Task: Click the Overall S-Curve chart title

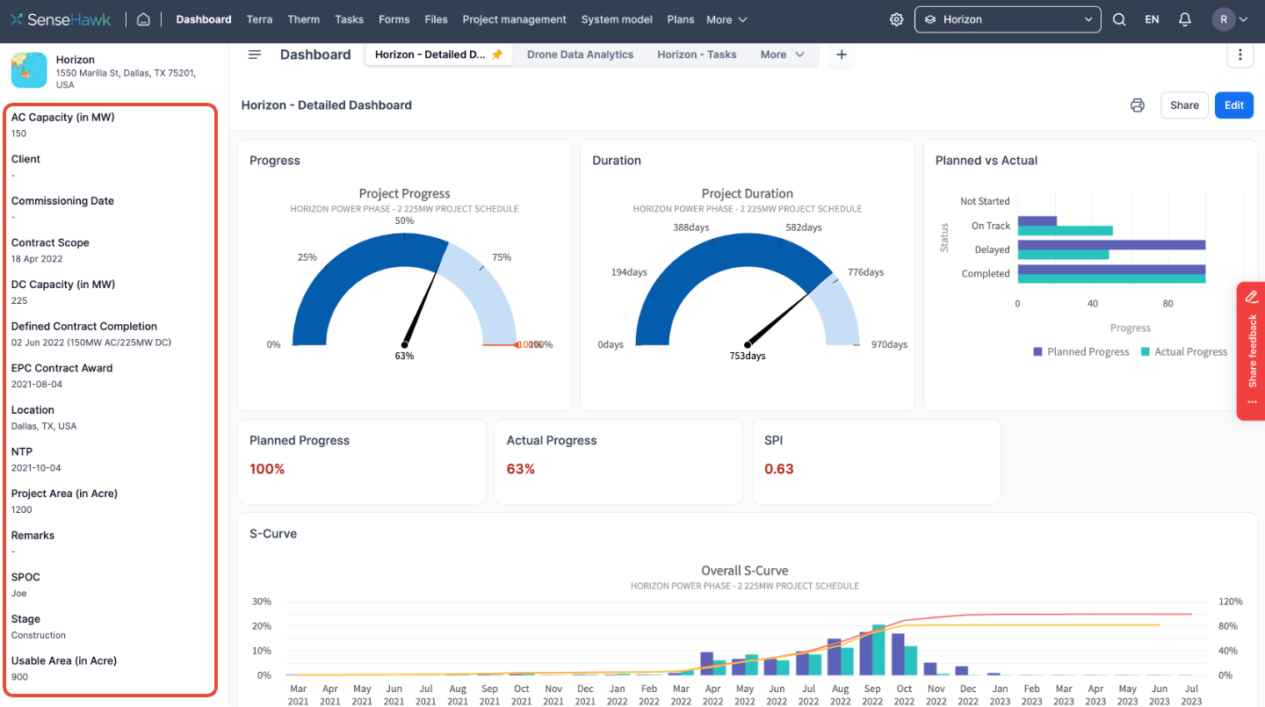Action: (x=745, y=571)
